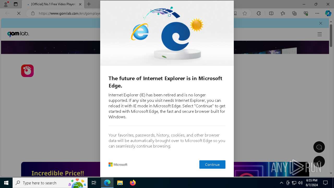Open the Edge profile icon
The image size is (334, 188).
5,4
